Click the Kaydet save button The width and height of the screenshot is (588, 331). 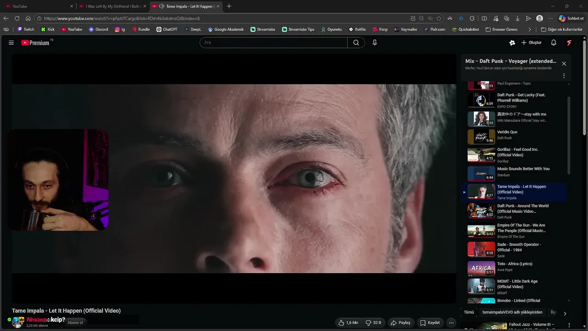pos(430,323)
